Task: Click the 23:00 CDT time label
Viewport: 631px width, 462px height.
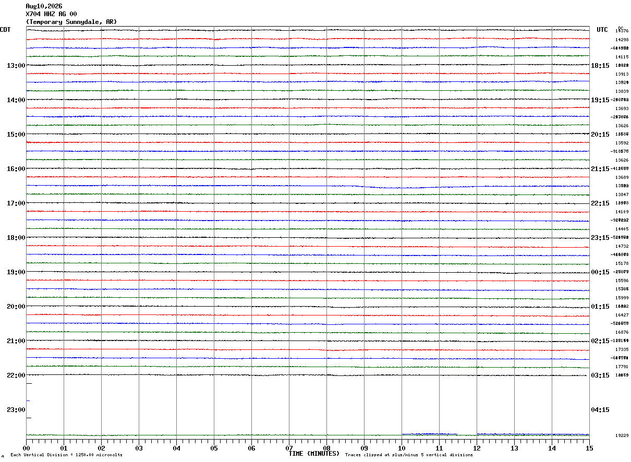Action: pos(16,410)
